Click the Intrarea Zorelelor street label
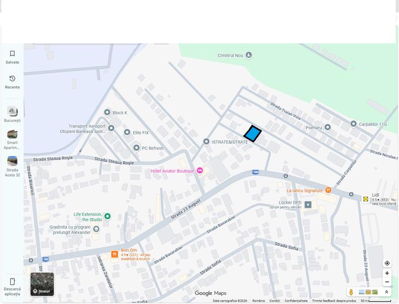 [105, 272]
